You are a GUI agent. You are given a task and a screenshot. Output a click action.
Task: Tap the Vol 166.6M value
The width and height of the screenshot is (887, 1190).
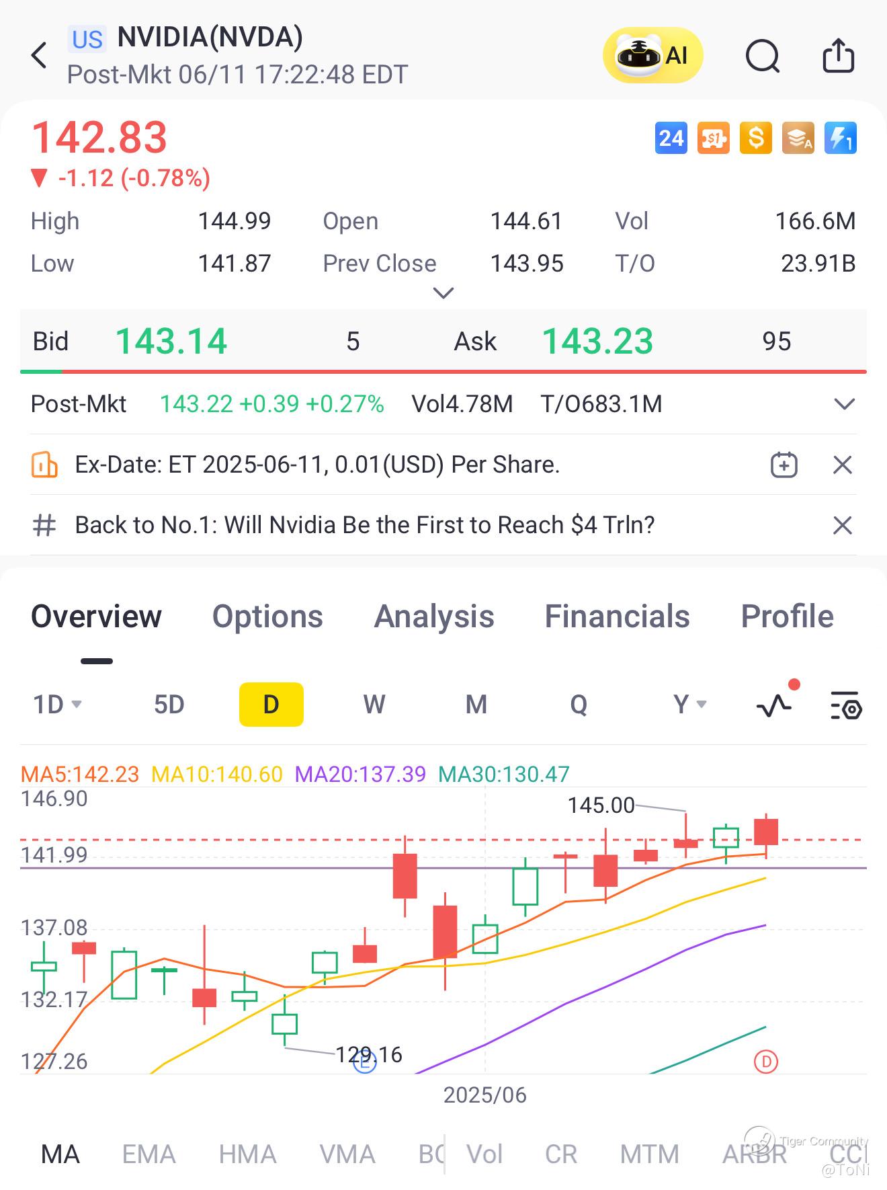(x=815, y=221)
